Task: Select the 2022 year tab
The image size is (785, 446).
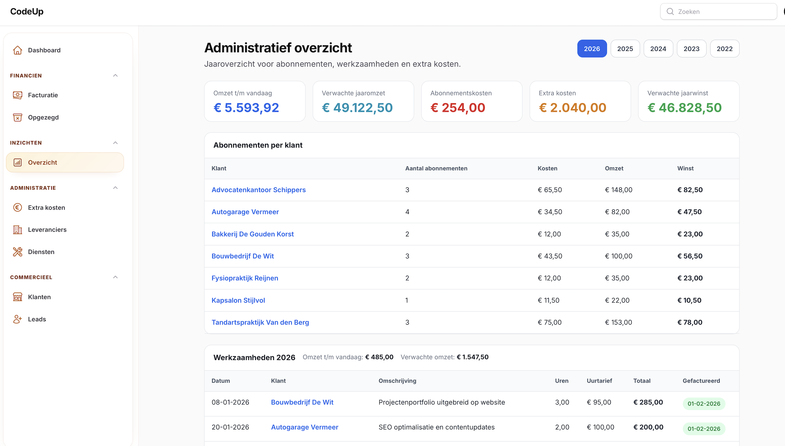Action: [725, 48]
